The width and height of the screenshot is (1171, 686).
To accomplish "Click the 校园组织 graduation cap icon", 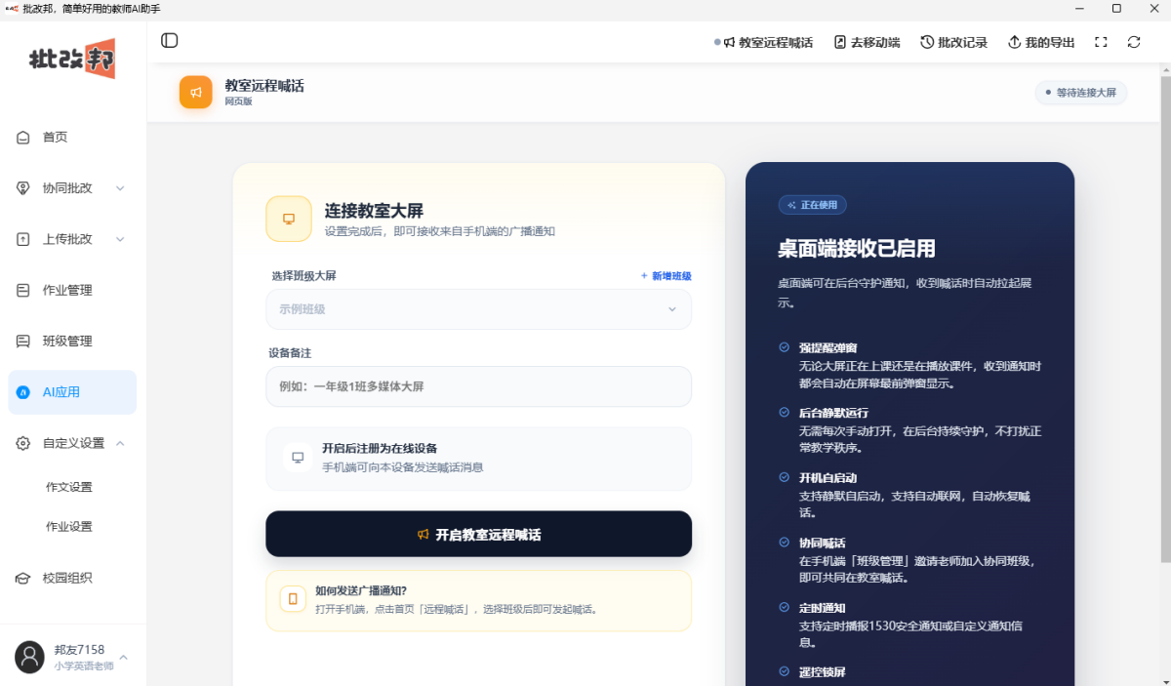I will tap(23, 578).
